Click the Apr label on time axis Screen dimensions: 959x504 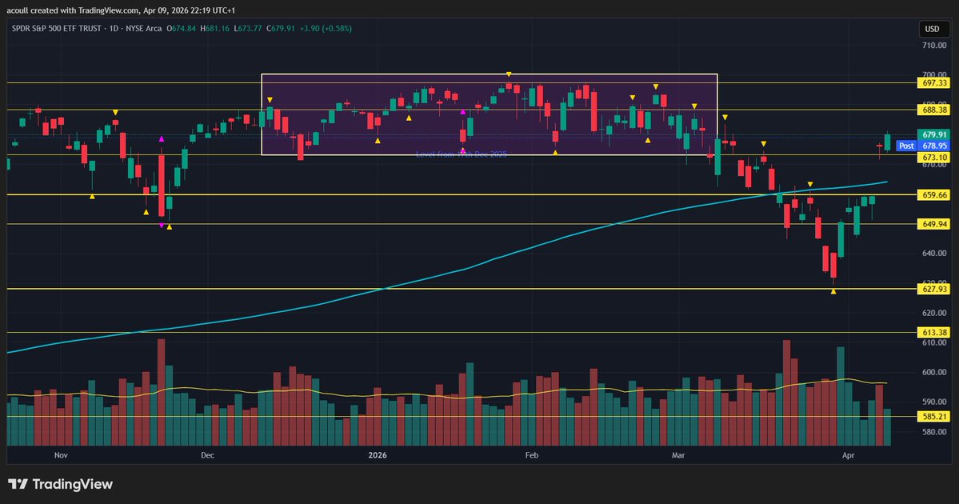pos(848,455)
